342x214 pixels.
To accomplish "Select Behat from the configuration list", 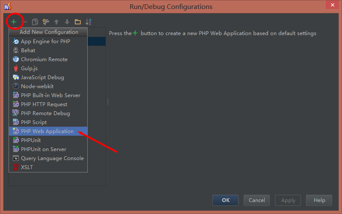I will click(48, 50).
